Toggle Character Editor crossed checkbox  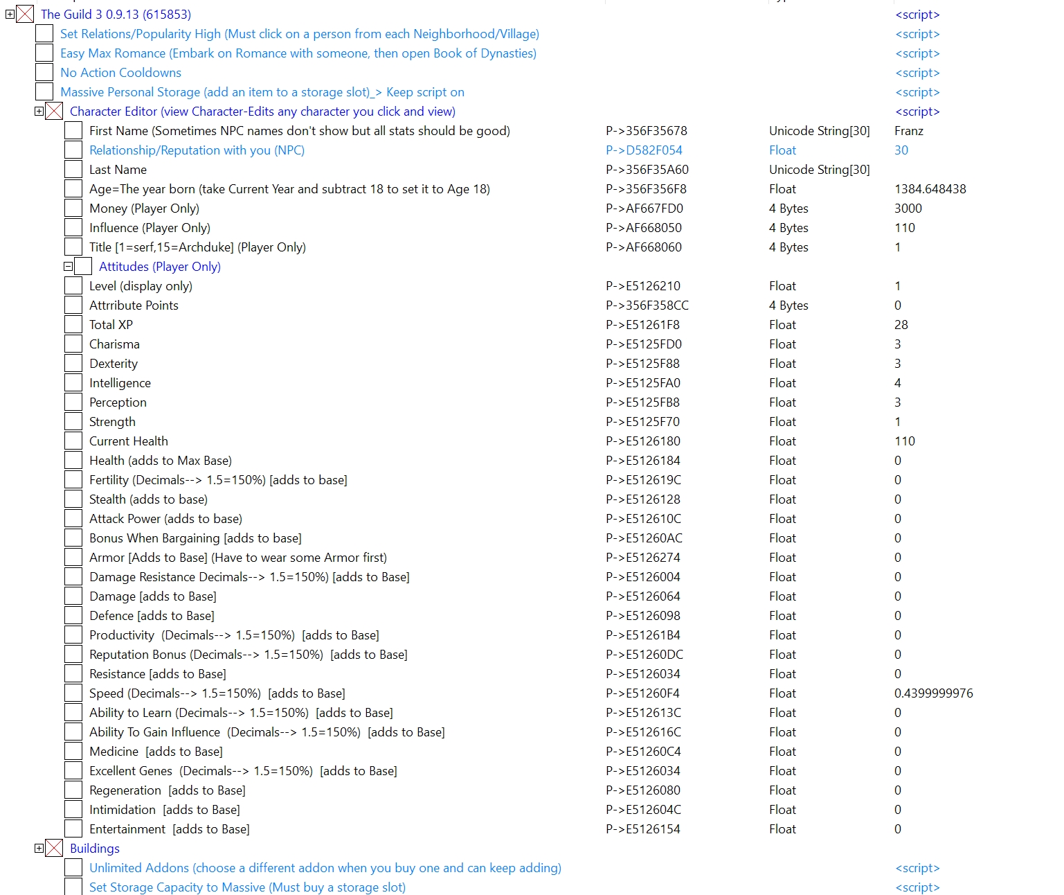point(54,111)
